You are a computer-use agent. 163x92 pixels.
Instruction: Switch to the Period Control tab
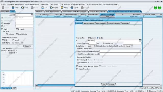pyautogui.click(x=101, y=23)
